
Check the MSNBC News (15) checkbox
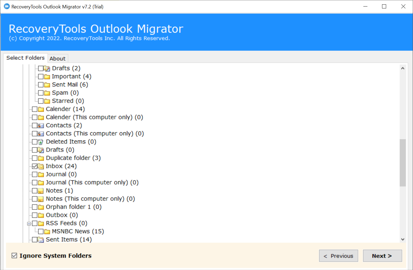coord(41,231)
